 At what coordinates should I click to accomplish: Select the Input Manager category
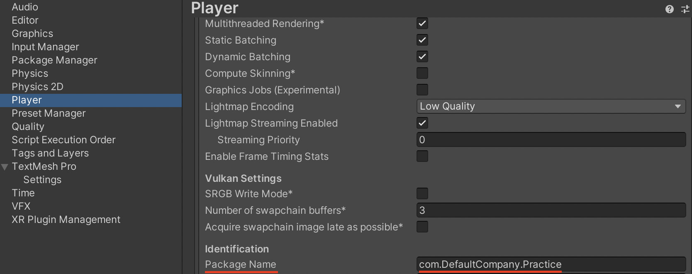point(45,46)
